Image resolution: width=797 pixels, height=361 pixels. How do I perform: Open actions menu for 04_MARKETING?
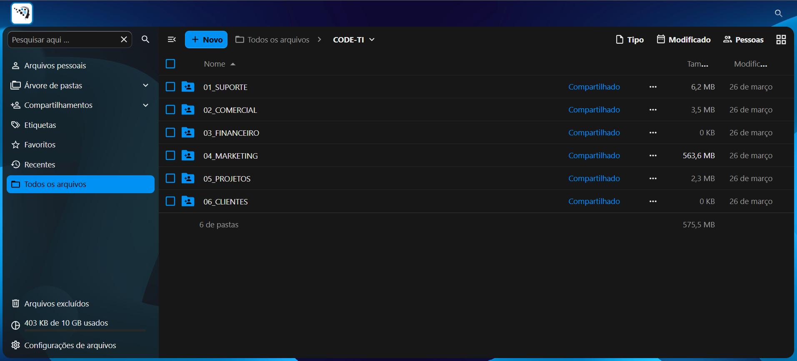coord(653,156)
